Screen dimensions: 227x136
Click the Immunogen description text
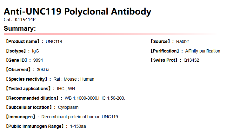(80, 117)
